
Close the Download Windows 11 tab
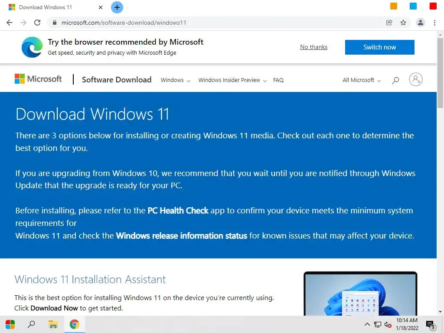coord(101,7)
